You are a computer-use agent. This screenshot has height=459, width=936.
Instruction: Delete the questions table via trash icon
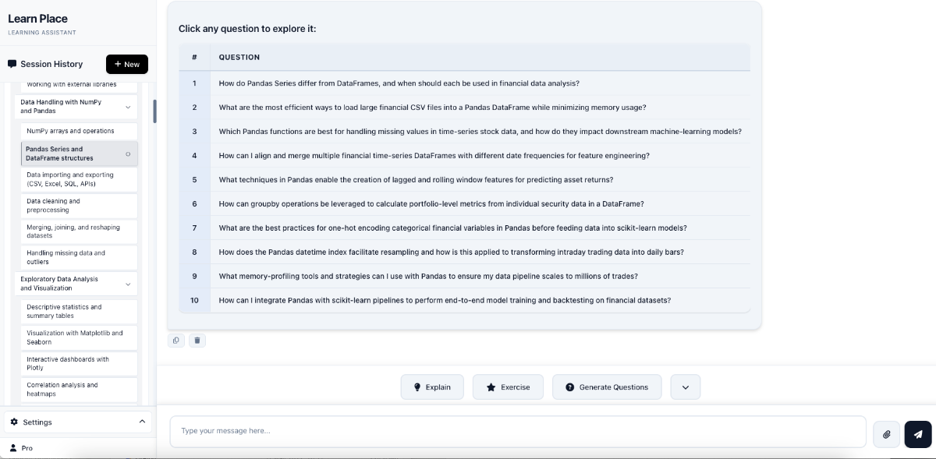197,340
